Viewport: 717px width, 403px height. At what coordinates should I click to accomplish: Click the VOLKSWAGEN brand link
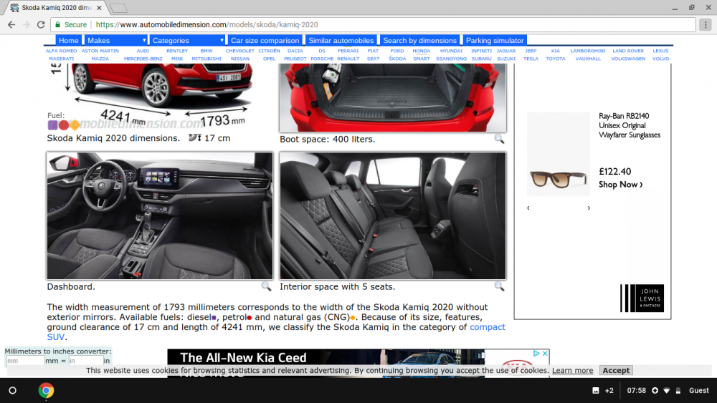click(628, 59)
